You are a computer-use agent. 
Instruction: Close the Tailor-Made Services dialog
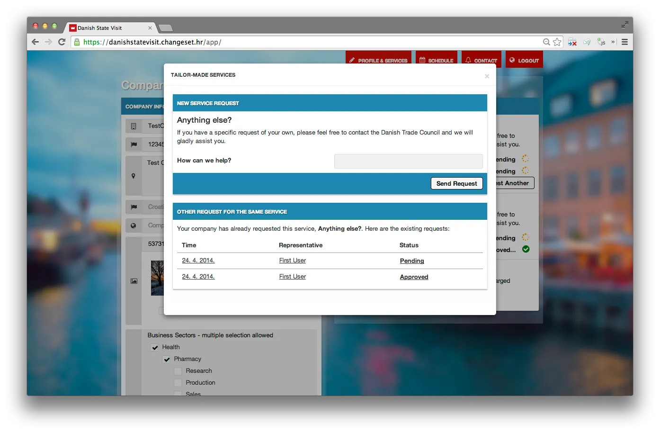[487, 76]
